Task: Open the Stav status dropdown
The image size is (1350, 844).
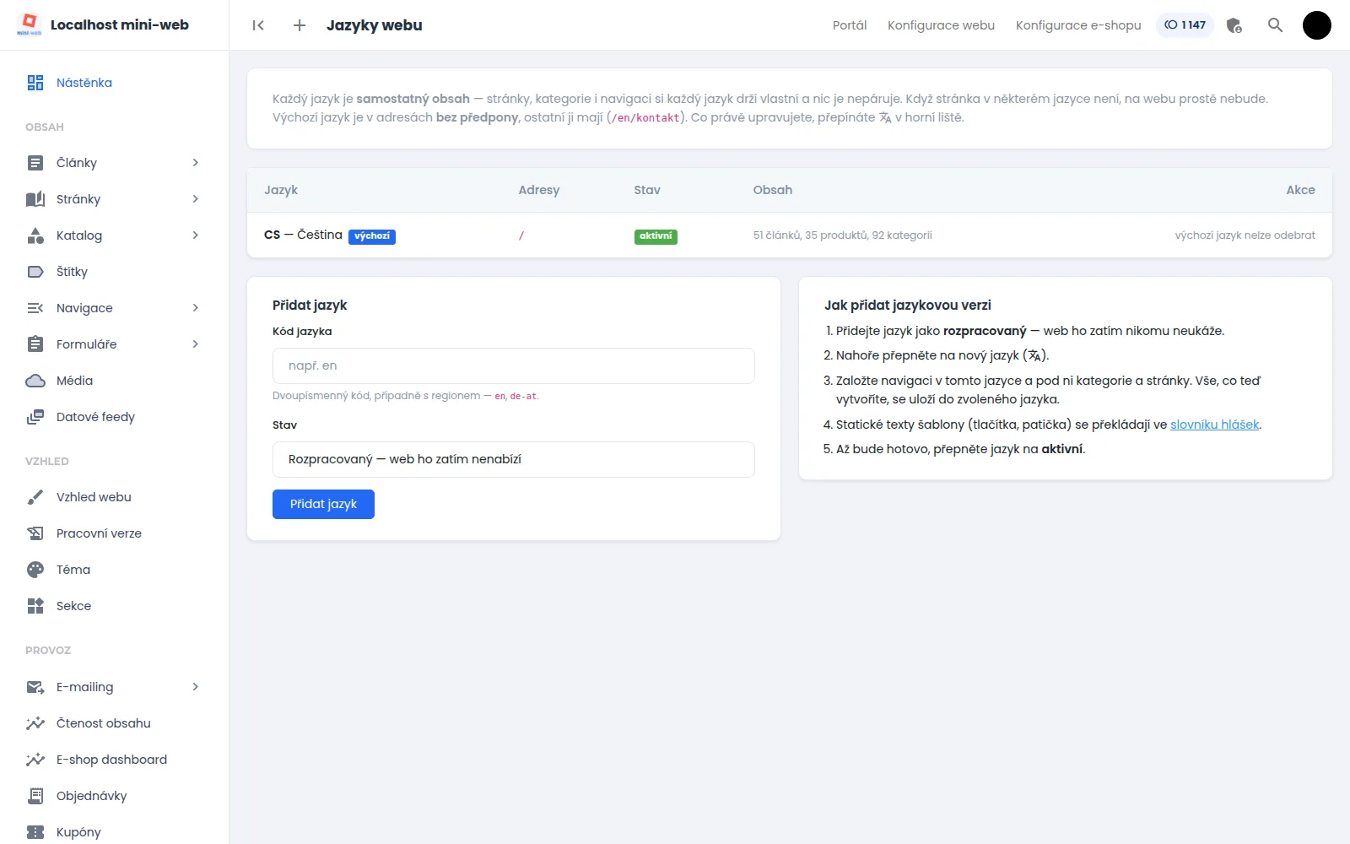Action: click(x=513, y=459)
